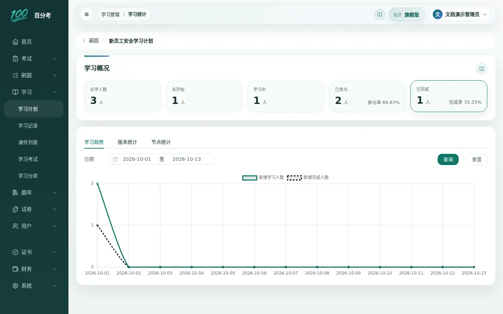Screen dimensions: 503x314
Task: Open 学习考试 submenu item
Action: (x=34, y=159)
